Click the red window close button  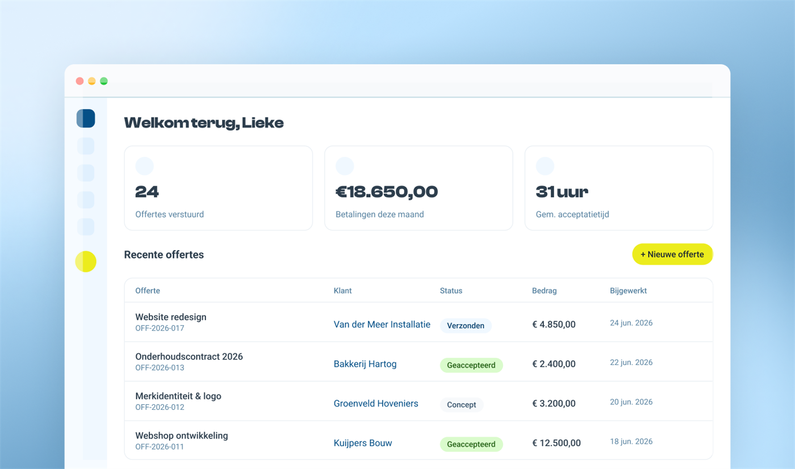pos(79,81)
